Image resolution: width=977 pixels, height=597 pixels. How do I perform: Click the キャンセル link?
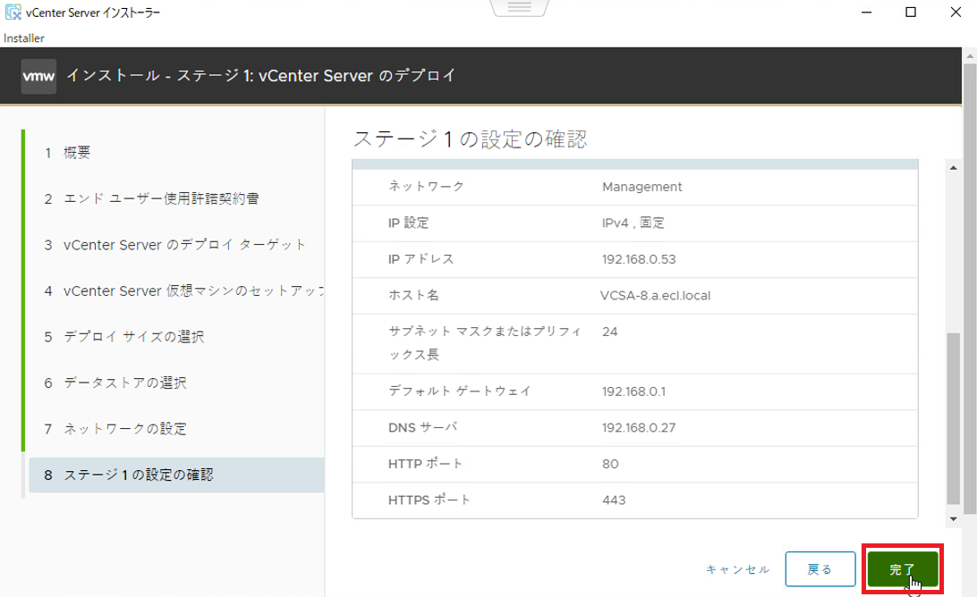click(x=737, y=569)
